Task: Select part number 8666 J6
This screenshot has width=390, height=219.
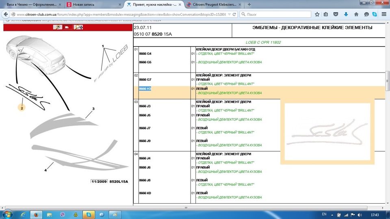Action: [145, 167]
